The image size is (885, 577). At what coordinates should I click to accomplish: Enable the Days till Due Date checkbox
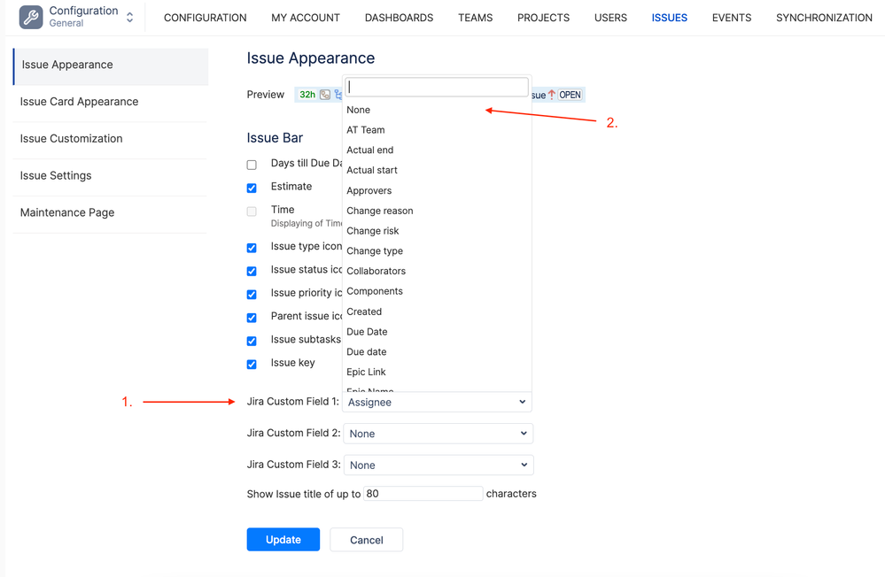coord(252,165)
